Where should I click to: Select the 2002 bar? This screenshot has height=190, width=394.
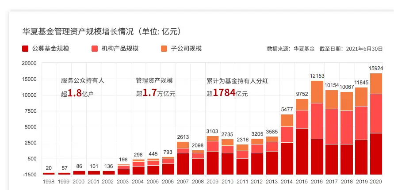pos(108,173)
